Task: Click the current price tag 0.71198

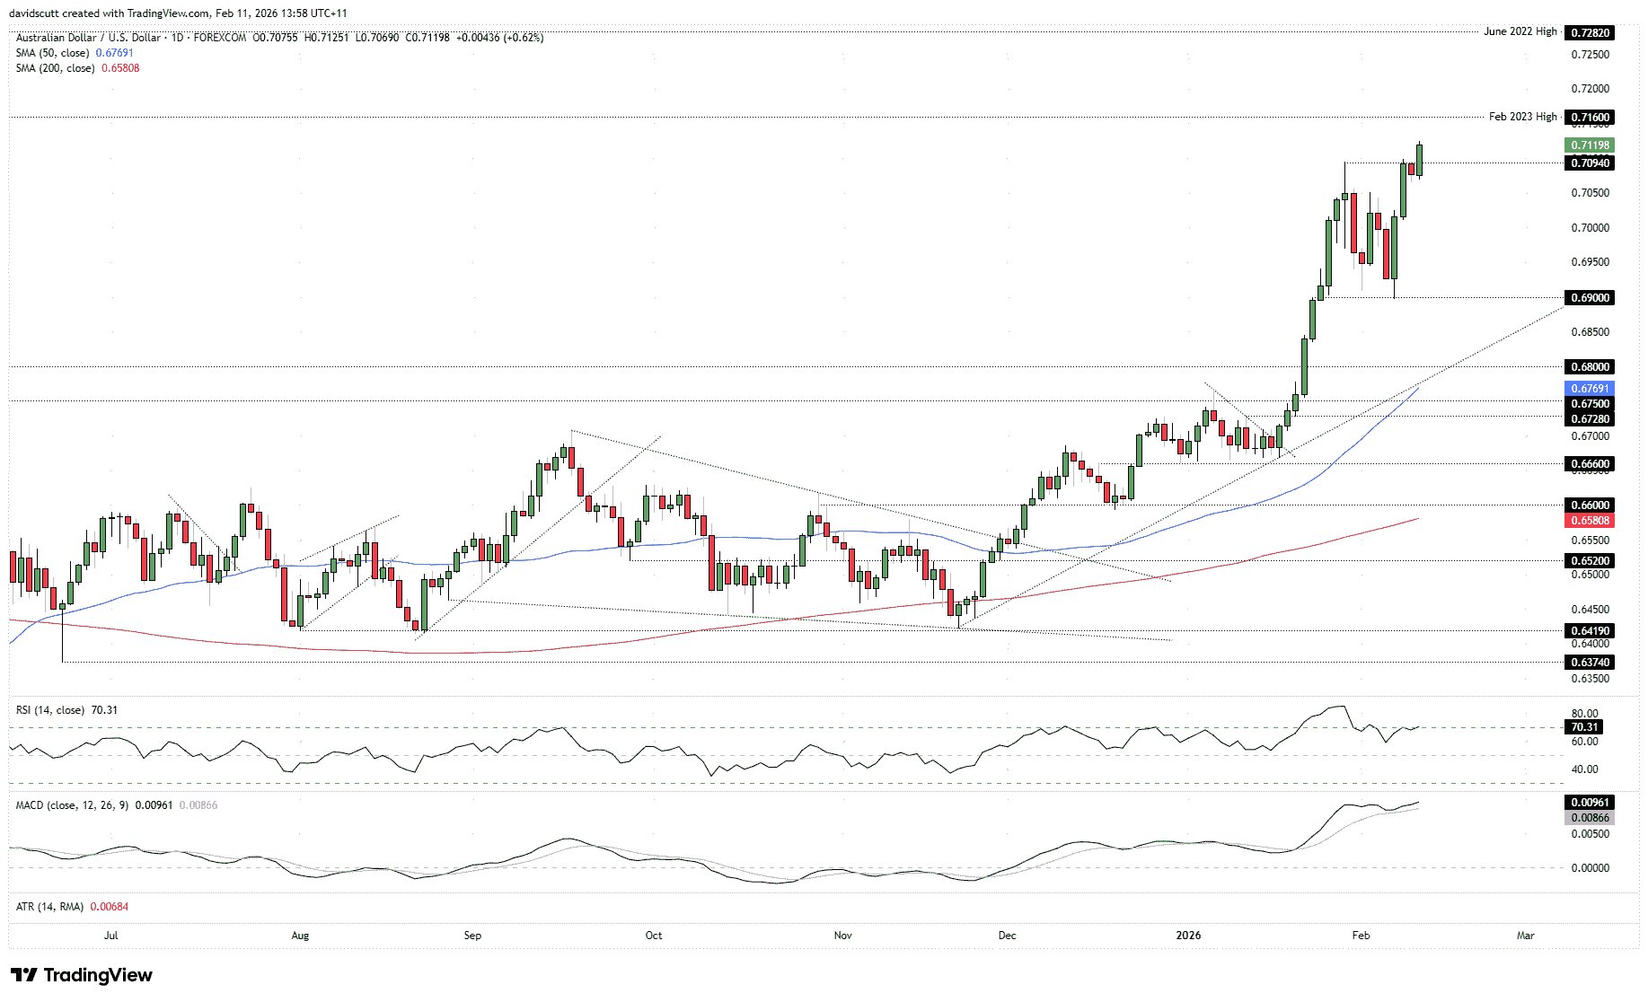Action: [x=1590, y=145]
